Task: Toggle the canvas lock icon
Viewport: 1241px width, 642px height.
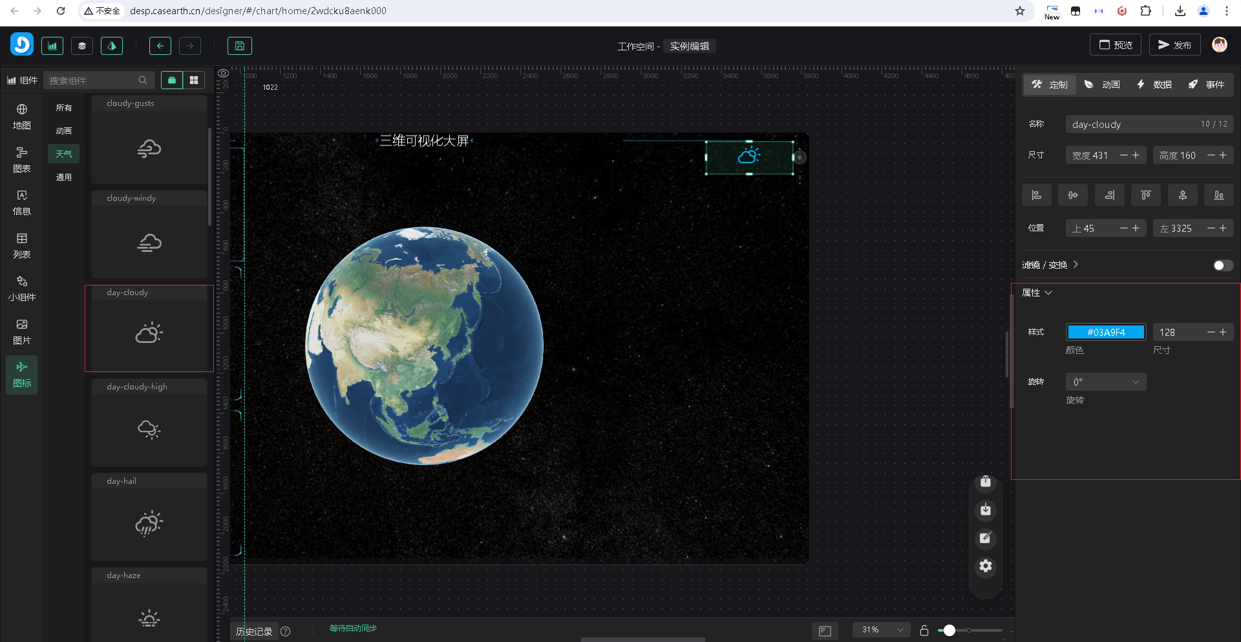Action: coord(924,630)
